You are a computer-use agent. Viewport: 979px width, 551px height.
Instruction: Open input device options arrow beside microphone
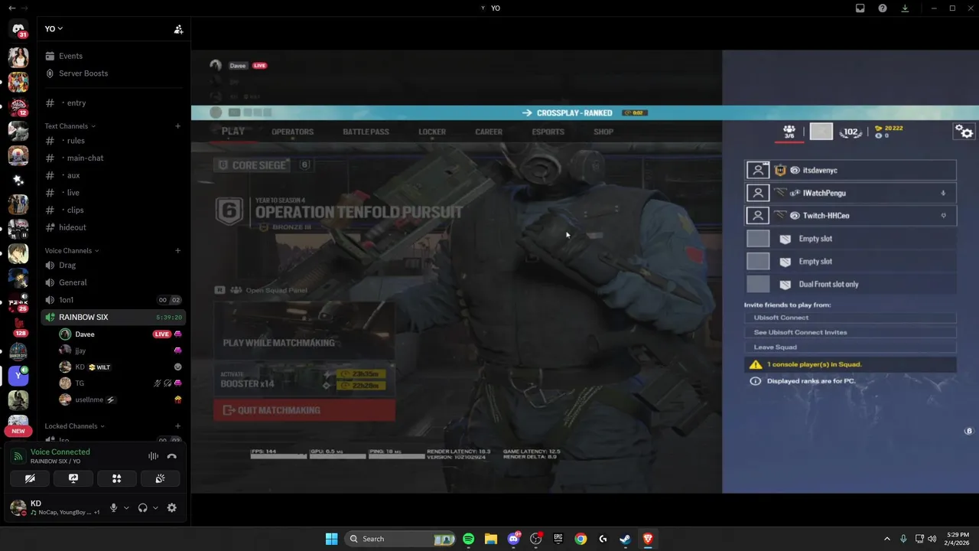[126, 507]
